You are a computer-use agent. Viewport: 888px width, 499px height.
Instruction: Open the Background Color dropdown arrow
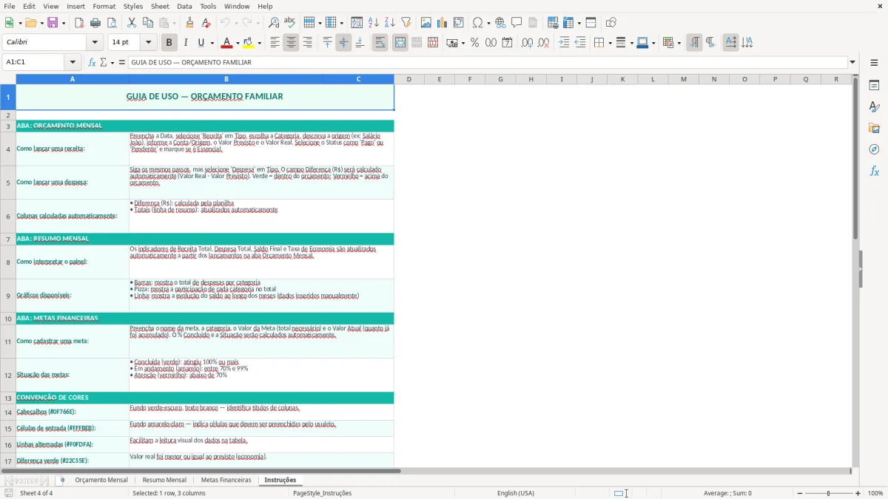pyautogui.click(x=260, y=43)
